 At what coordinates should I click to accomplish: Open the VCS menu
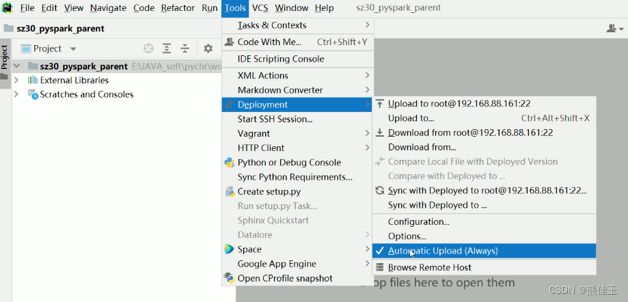pos(260,8)
